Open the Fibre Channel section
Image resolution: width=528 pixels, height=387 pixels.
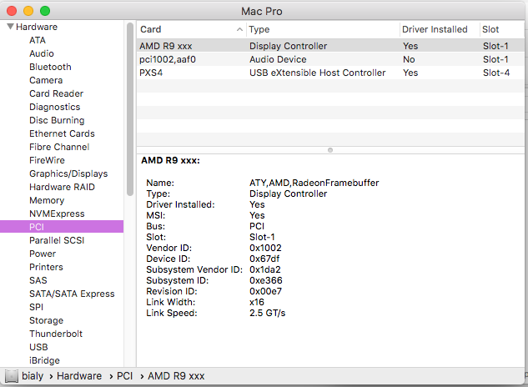[x=59, y=147]
